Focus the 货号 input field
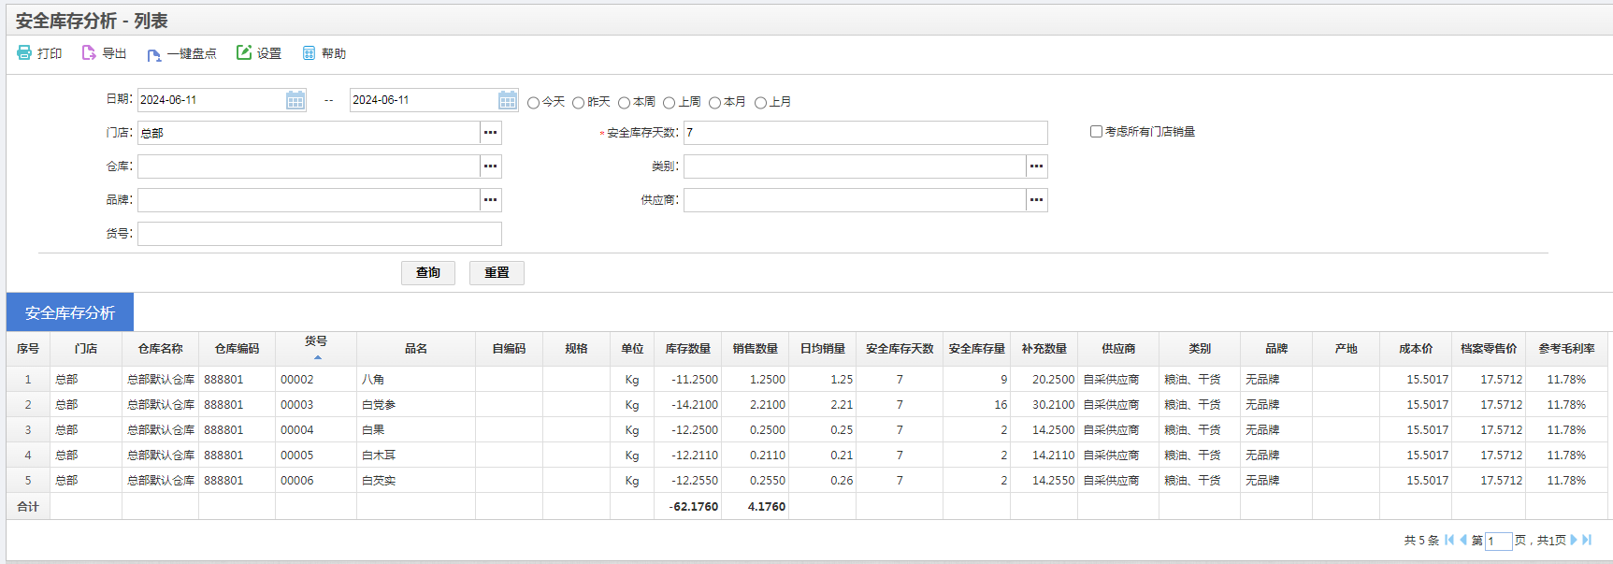Viewport: 1613px width, 564px height. pos(320,234)
